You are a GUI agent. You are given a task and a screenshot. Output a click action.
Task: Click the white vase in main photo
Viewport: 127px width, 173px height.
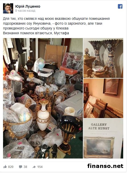[x=43, y=117]
